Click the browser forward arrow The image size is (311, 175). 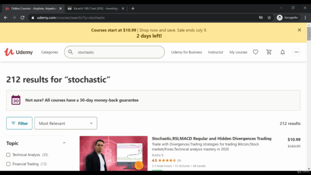(14, 17)
